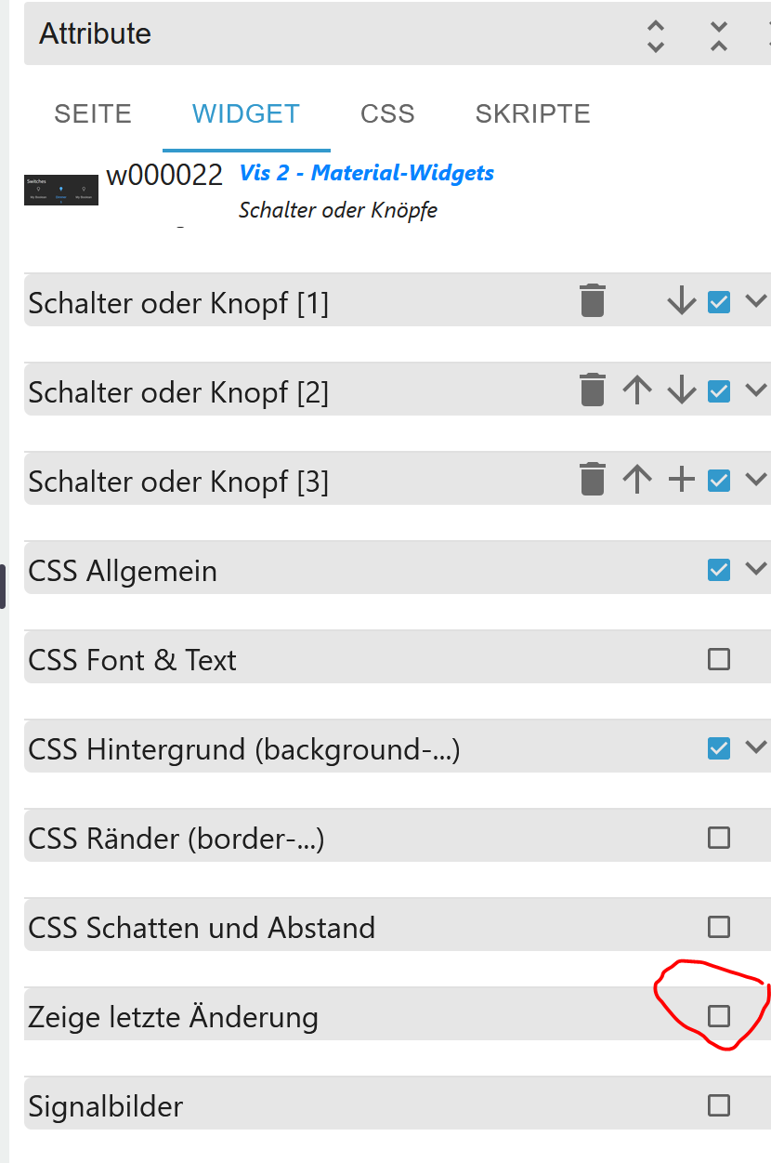Expand the Schalter oder Knopf [1] chevron
Screen dimensions: 771x1163
(757, 300)
